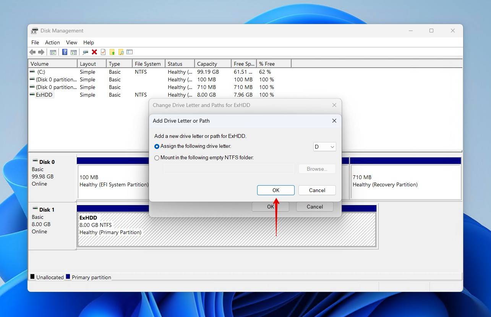Confirm with OK in Add Drive Letter dialog
This screenshot has height=317, width=491.
click(x=276, y=190)
